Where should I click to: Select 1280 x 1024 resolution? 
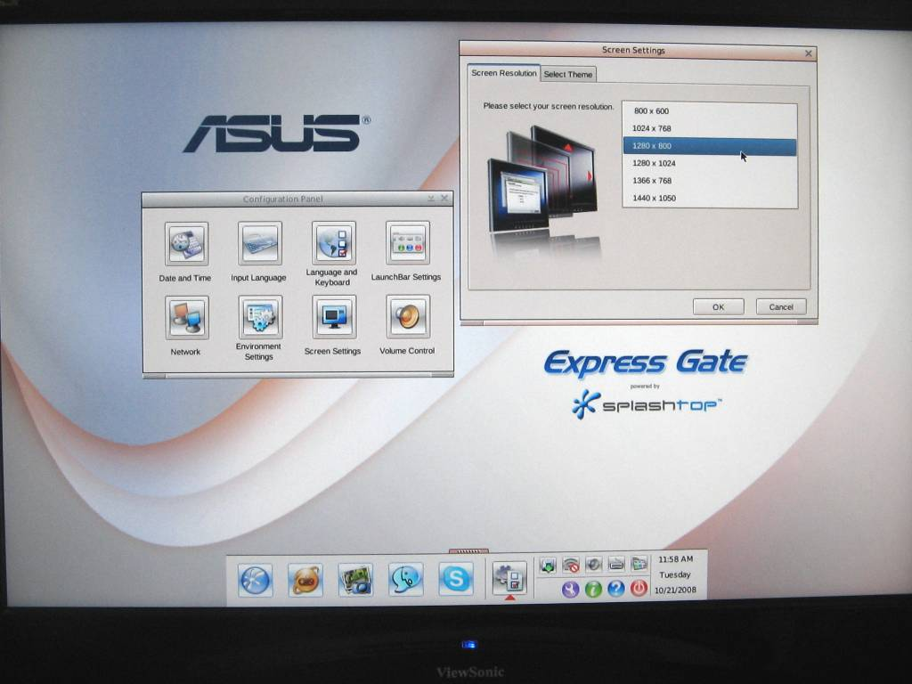710,164
